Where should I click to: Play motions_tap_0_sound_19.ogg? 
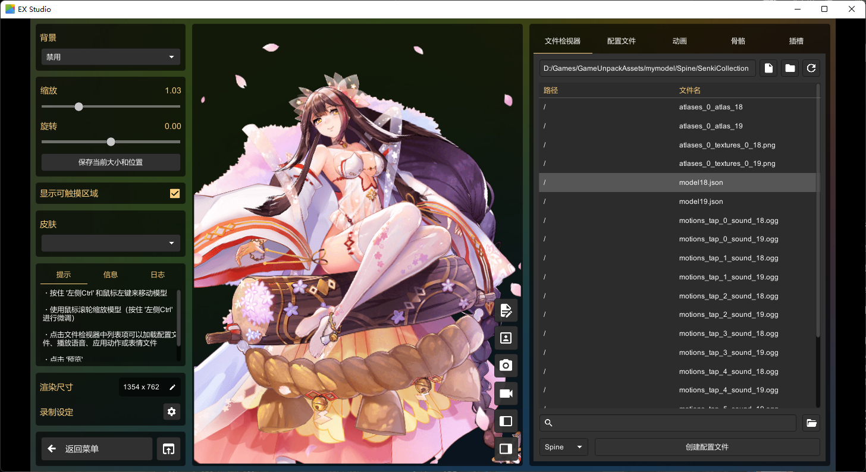[677, 239]
